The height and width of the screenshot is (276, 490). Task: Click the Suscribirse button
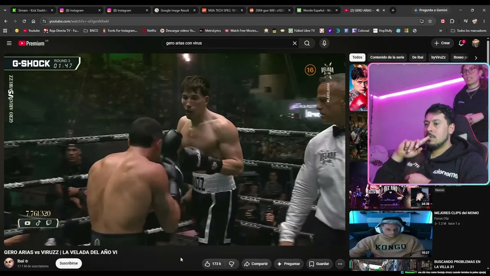pyautogui.click(x=69, y=263)
